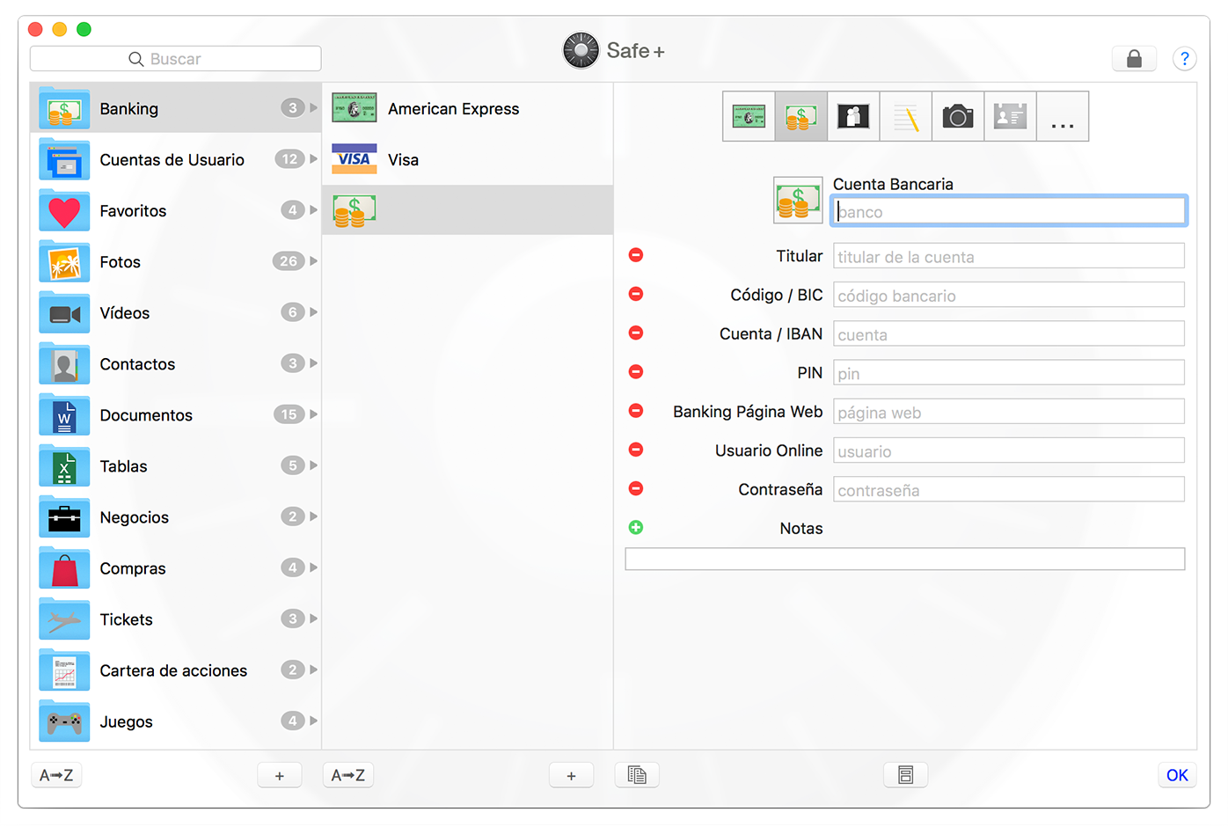Viewport: 1228px width, 827px height.
Task: Click the titular de la cuenta field
Action: click(x=1009, y=256)
